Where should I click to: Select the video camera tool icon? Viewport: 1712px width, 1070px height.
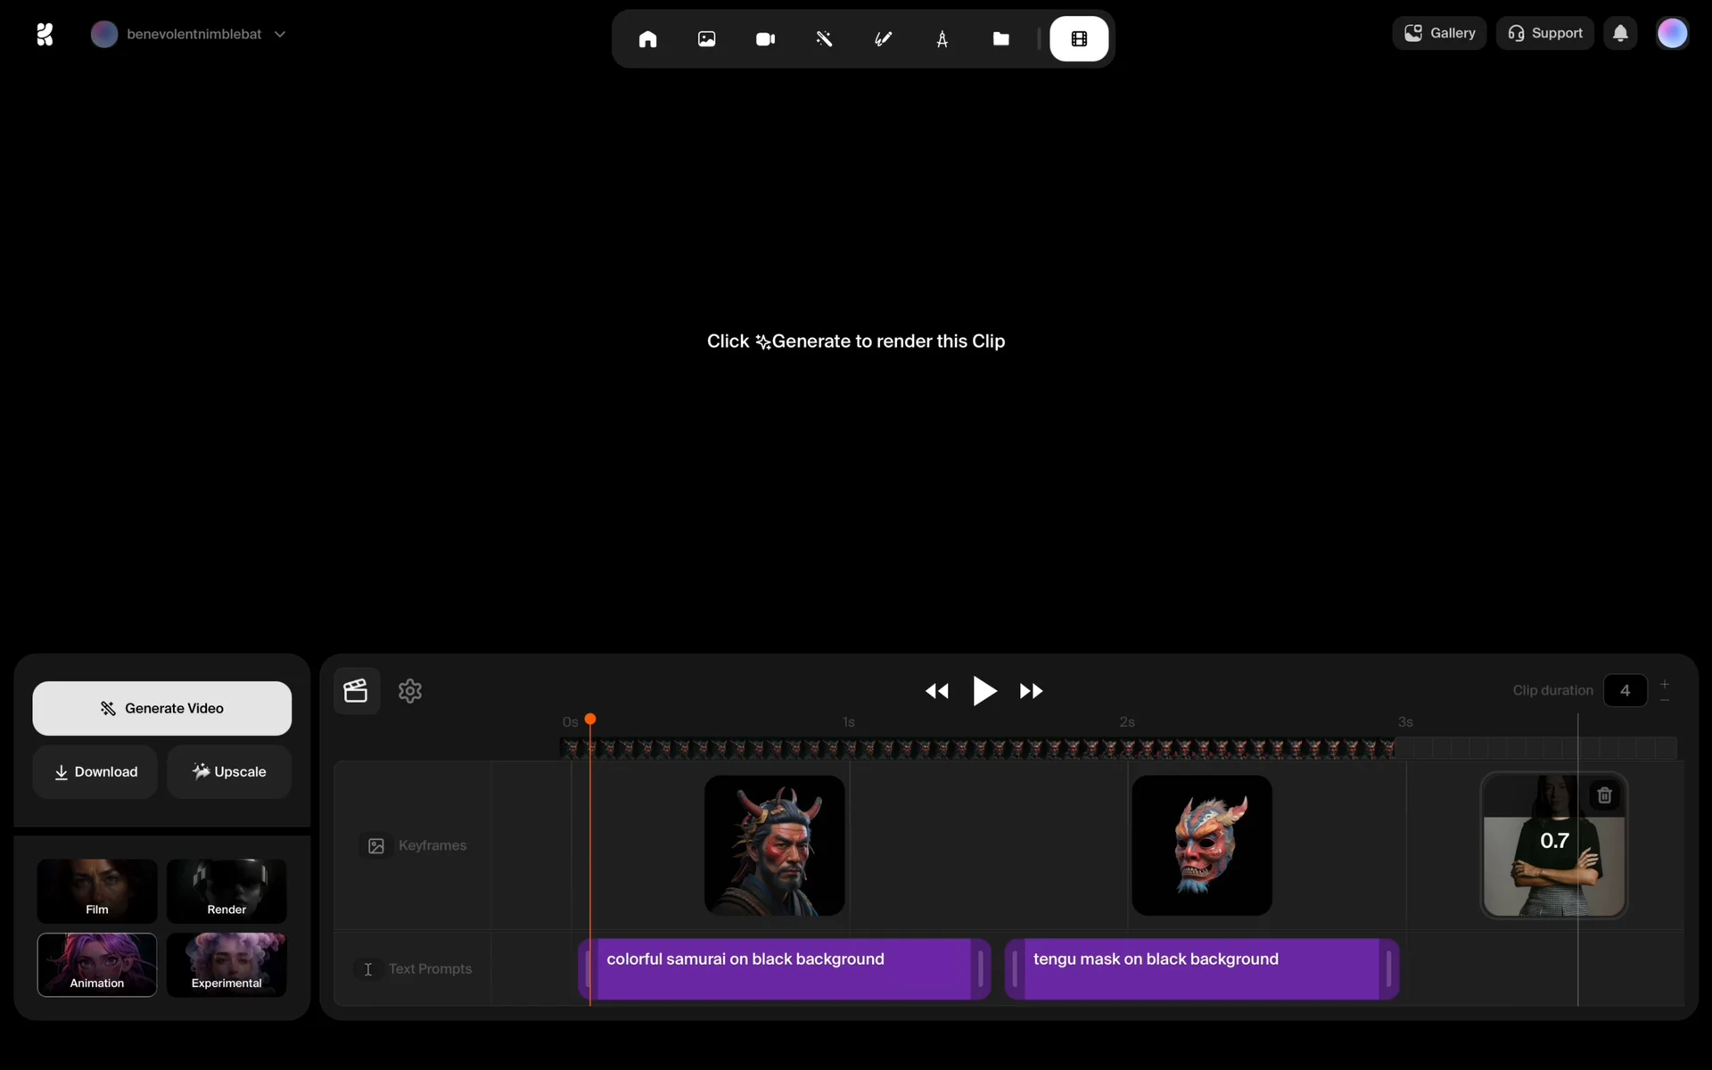click(765, 39)
